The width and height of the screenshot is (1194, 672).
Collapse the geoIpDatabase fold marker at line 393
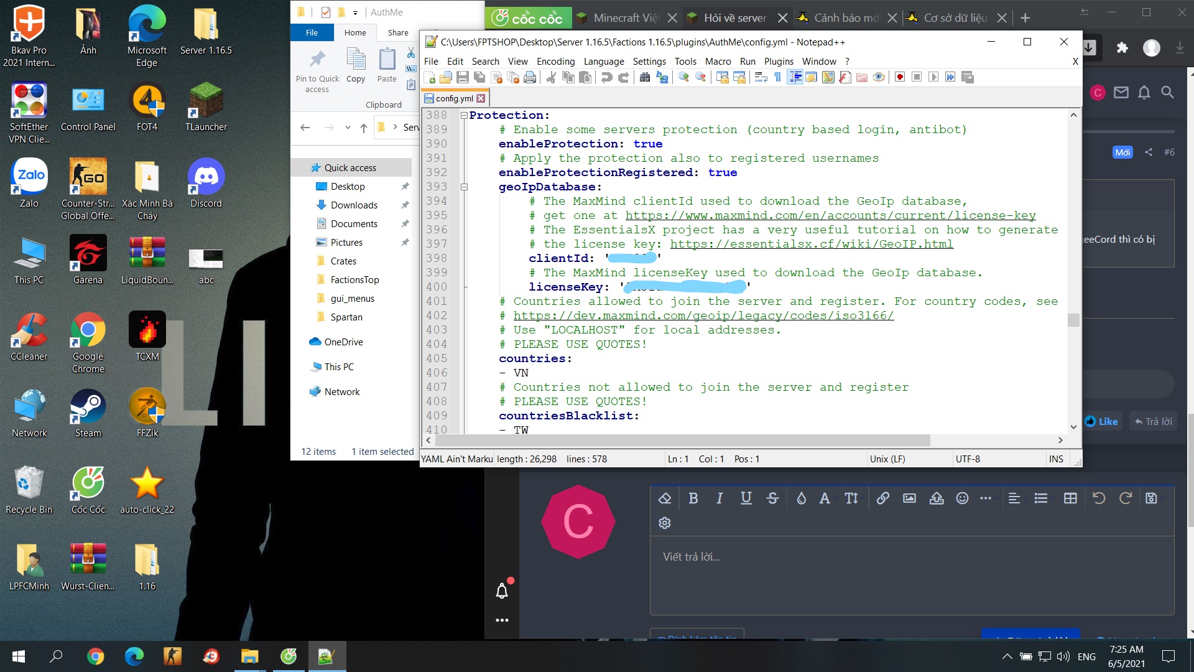pos(464,187)
